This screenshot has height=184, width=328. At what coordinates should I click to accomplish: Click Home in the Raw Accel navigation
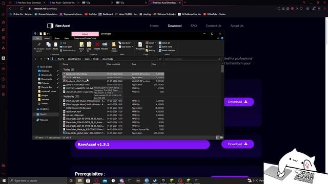coord(154,26)
